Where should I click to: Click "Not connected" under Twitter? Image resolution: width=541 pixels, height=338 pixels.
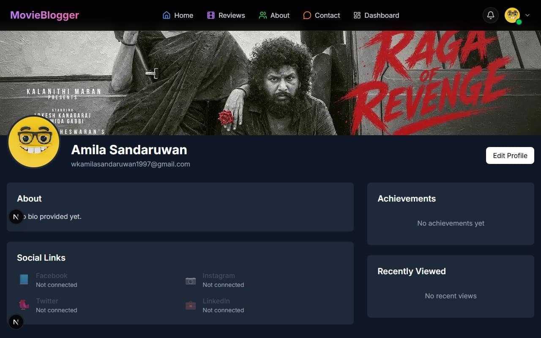tap(57, 310)
